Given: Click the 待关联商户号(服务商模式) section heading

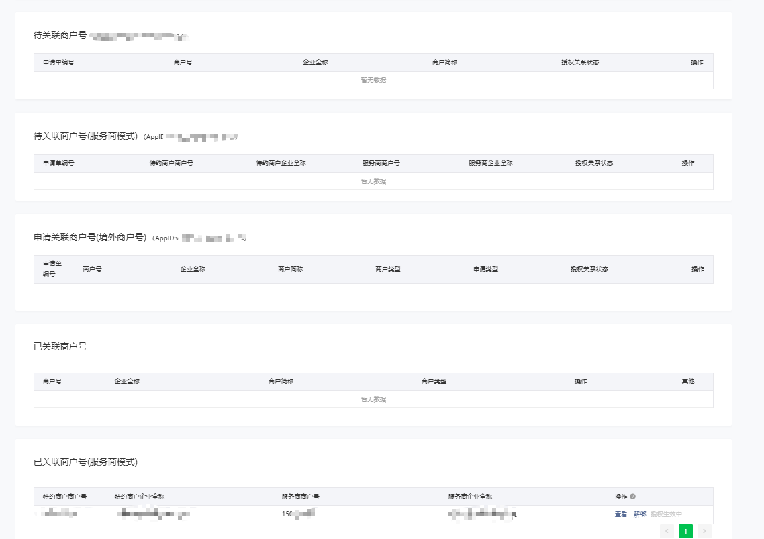Looking at the screenshot, I should point(85,136).
